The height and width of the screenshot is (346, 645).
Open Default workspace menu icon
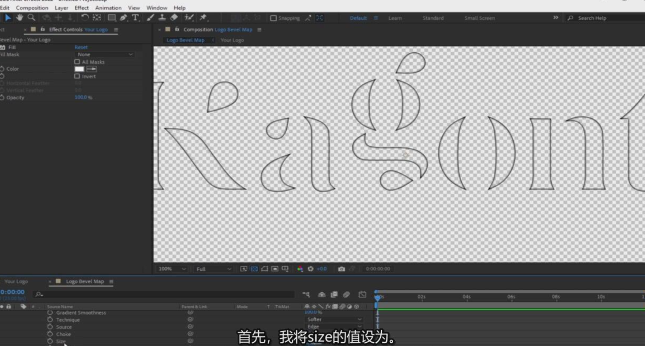pyautogui.click(x=376, y=18)
